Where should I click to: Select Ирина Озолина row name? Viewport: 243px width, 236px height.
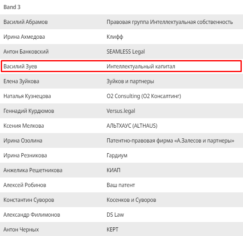(23, 140)
